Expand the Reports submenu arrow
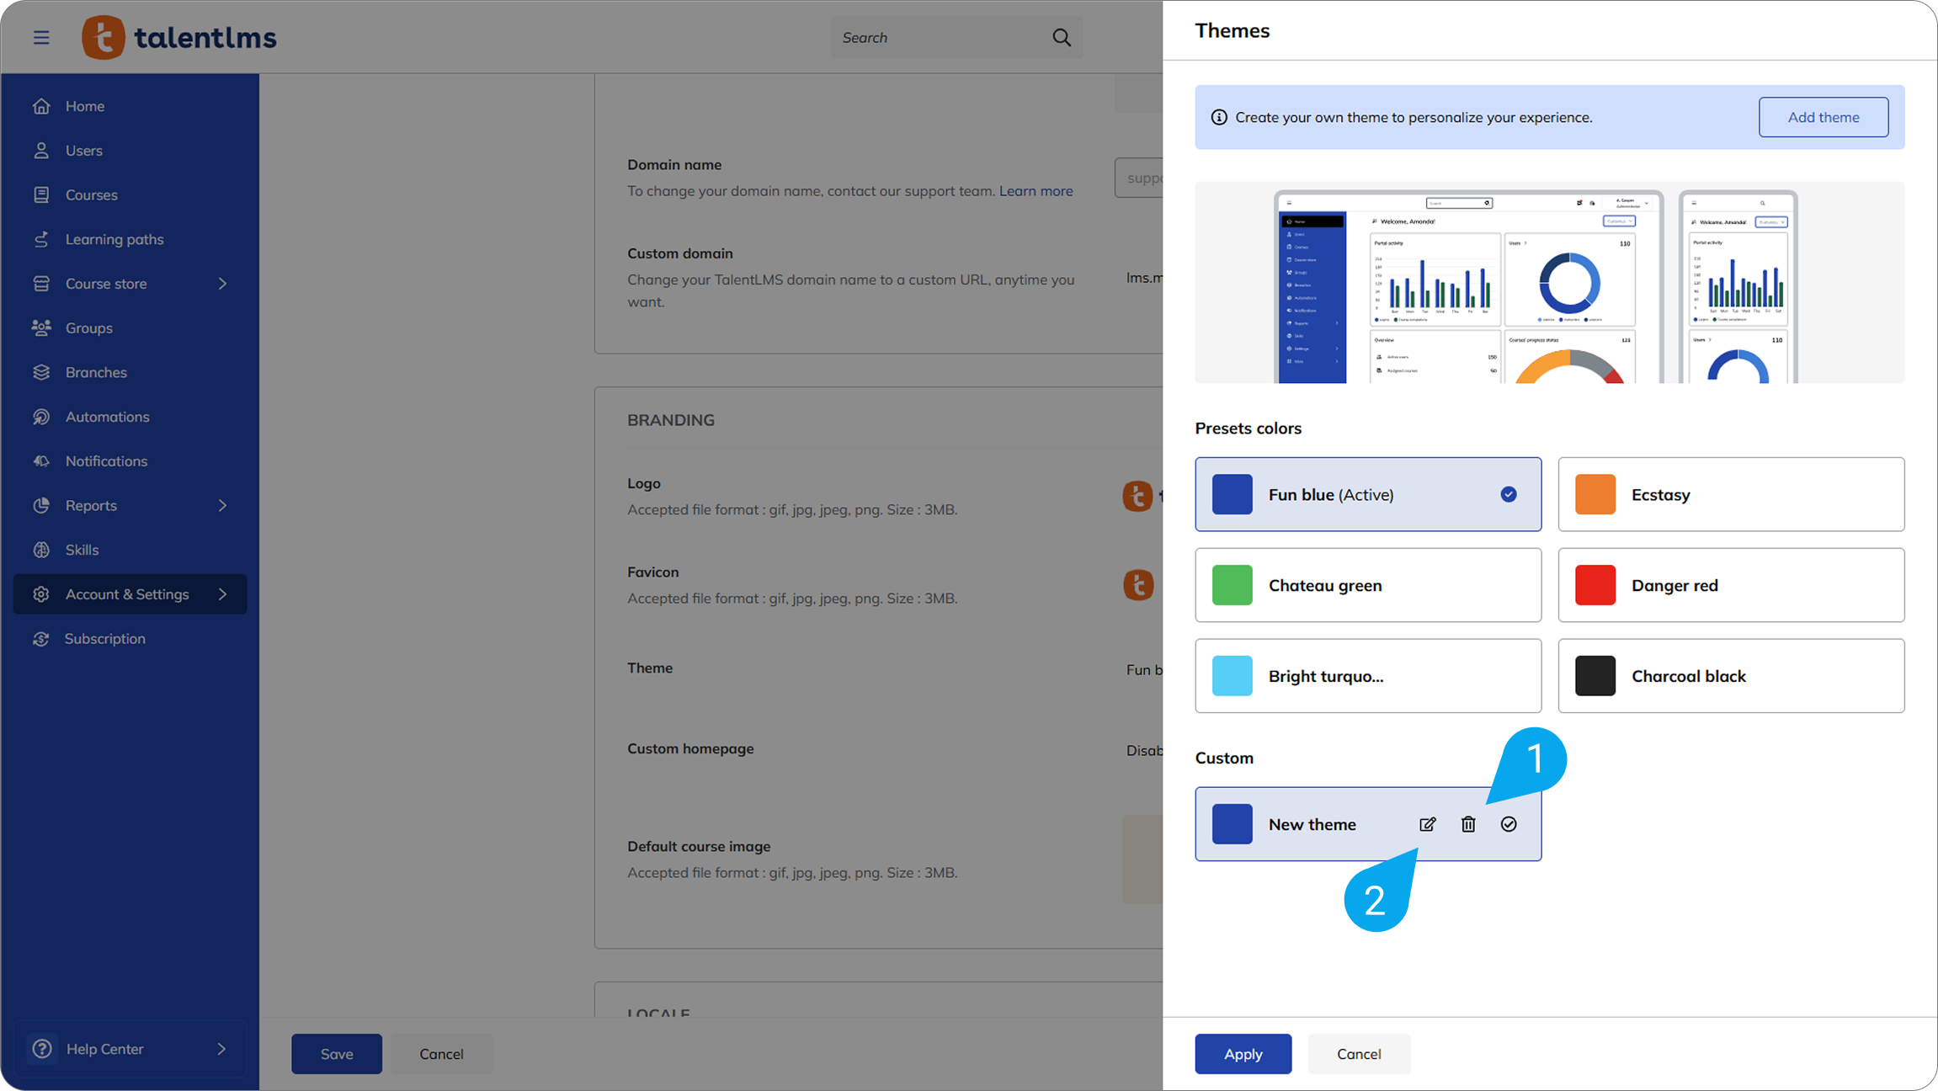The width and height of the screenshot is (1938, 1091). (222, 505)
